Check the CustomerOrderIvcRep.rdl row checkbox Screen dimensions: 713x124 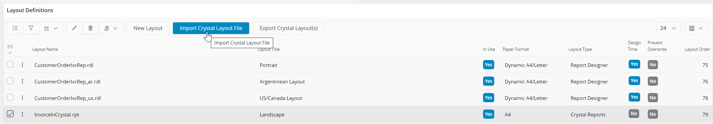coord(10,64)
